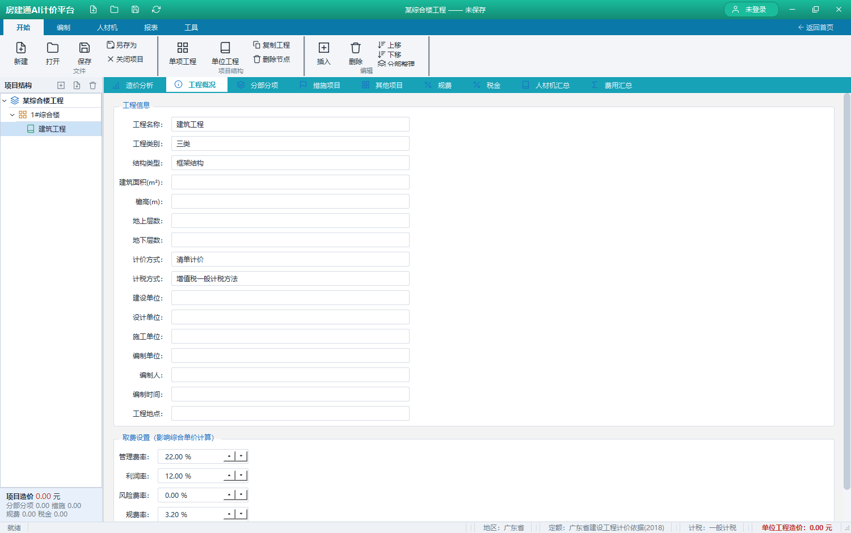The width and height of the screenshot is (851, 533).
Task: Create a new project with 新建
Action: coord(21,54)
